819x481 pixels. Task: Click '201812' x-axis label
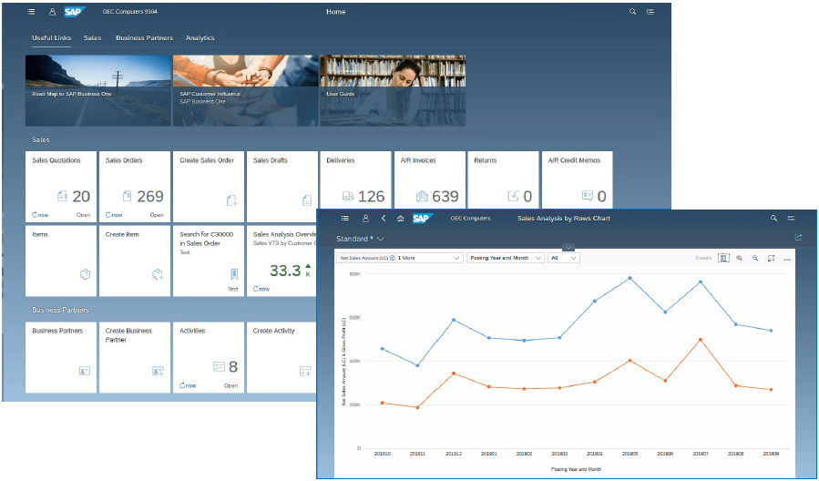(x=454, y=454)
